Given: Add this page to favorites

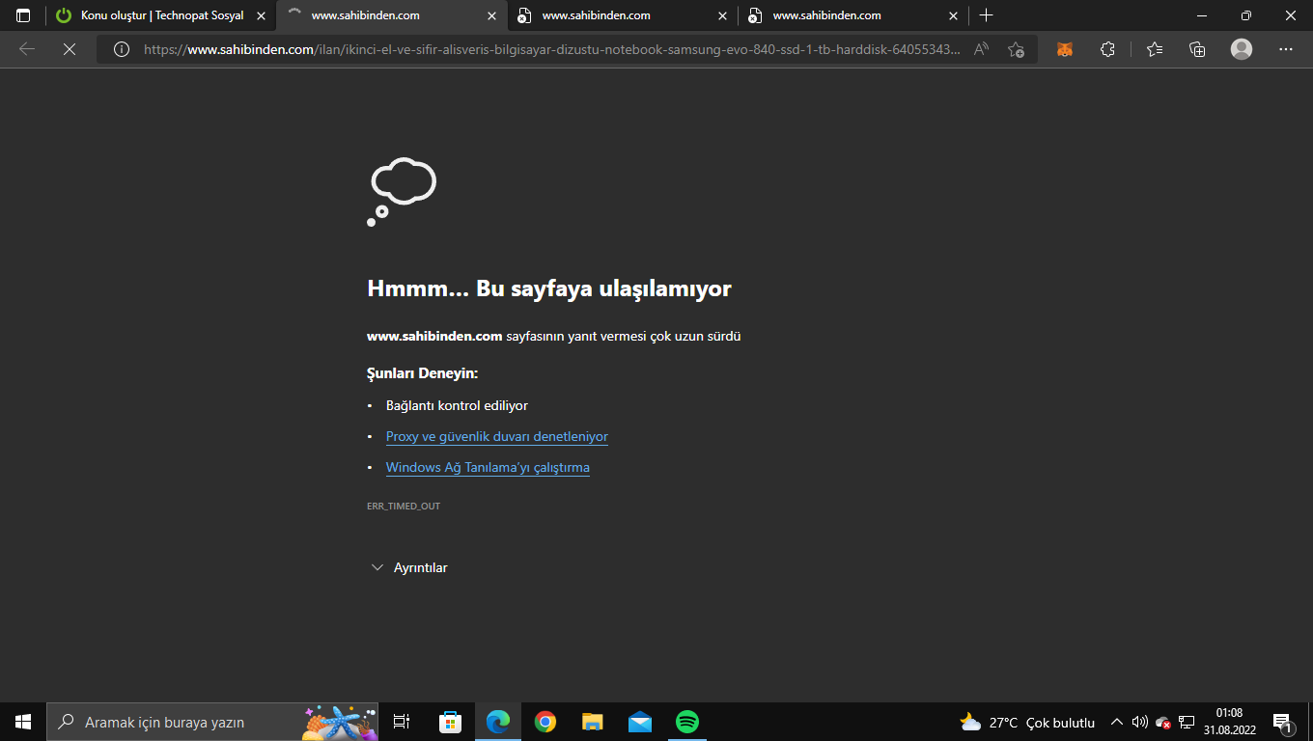Looking at the screenshot, I should (x=1016, y=49).
